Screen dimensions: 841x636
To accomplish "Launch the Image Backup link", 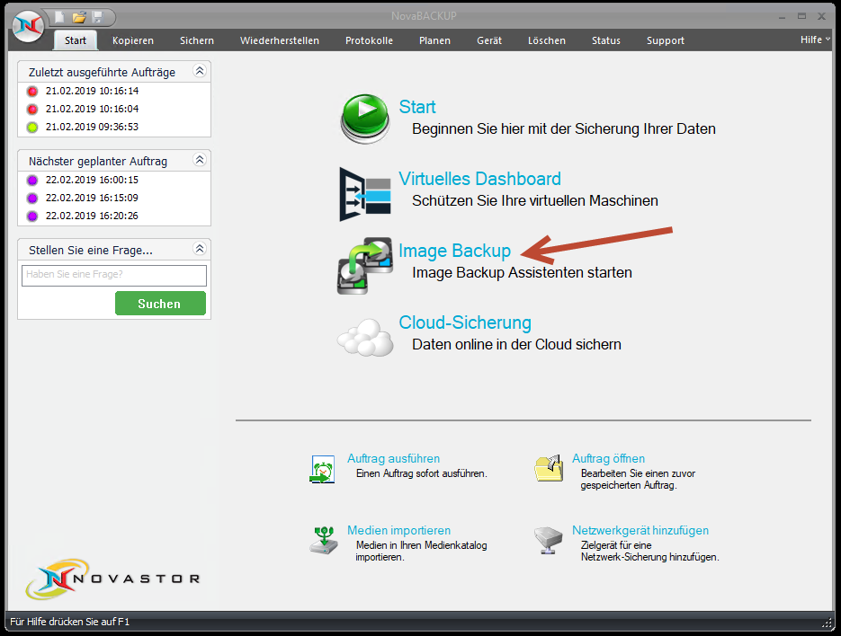I will click(x=455, y=251).
